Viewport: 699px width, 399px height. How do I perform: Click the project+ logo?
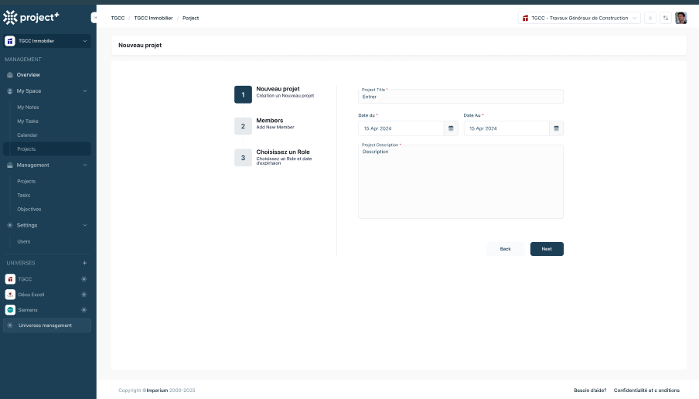coord(31,17)
